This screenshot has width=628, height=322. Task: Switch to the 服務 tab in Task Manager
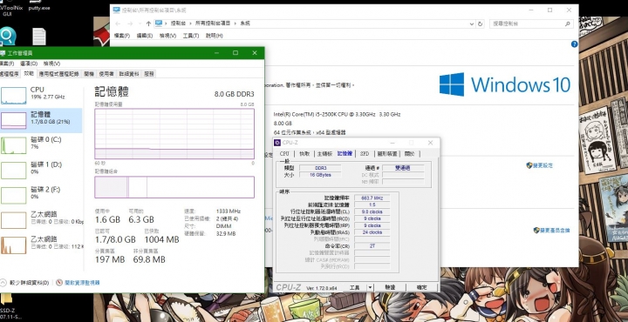[149, 74]
